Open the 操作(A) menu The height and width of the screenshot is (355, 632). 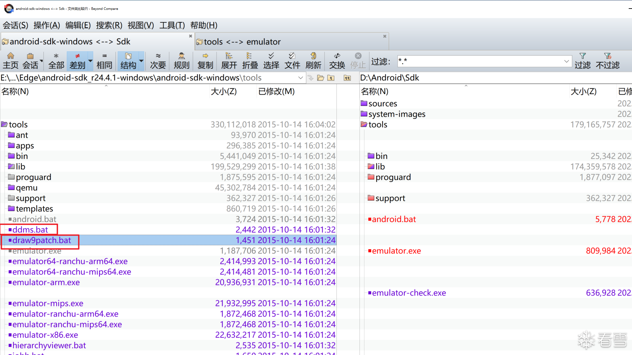pos(47,25)
